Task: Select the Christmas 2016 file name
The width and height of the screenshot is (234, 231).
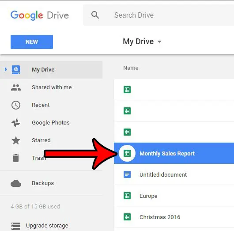Action: pos(160,217)
